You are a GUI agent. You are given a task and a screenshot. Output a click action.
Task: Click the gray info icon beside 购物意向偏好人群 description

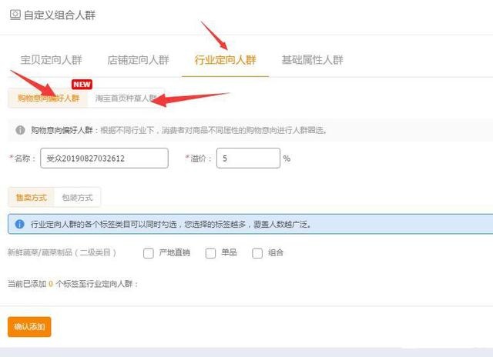point(20,130)
